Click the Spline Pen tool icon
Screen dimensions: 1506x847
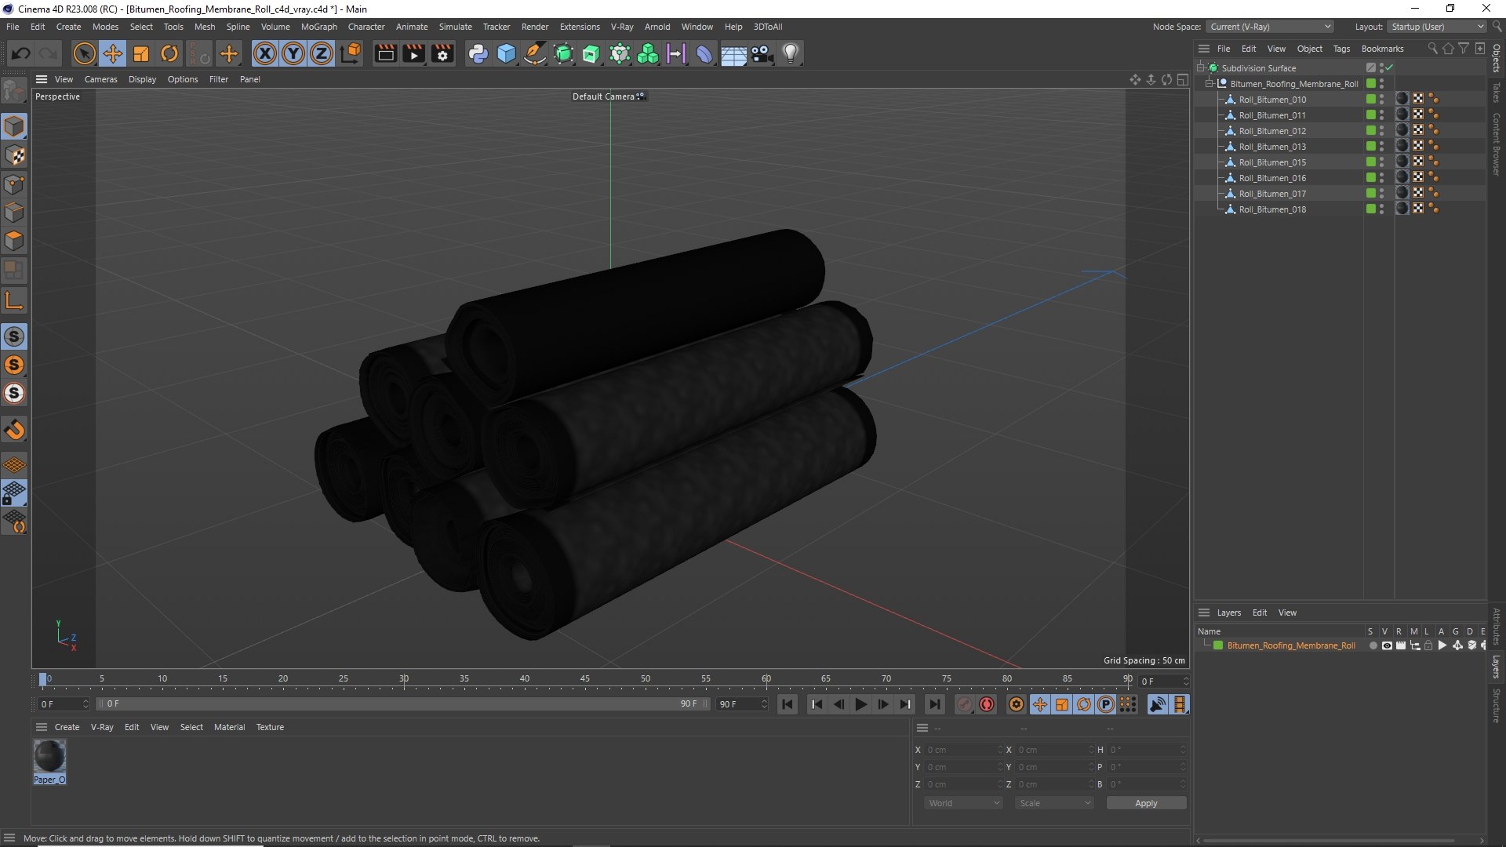click(x=535, y=53)
